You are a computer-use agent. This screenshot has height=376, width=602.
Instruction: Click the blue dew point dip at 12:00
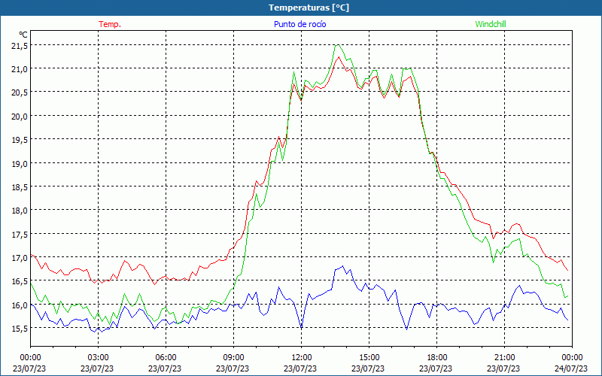302,328
